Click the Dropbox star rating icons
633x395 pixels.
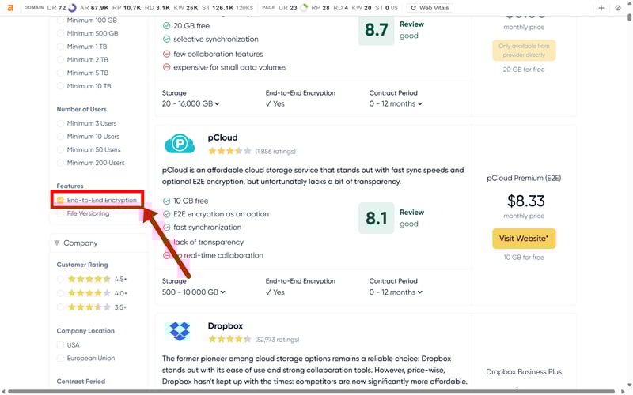pos(229,339)
